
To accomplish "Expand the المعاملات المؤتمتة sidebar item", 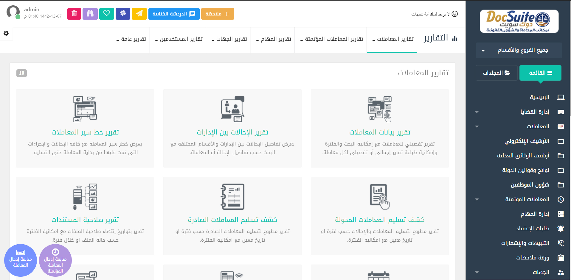I will tap(527, 199).
